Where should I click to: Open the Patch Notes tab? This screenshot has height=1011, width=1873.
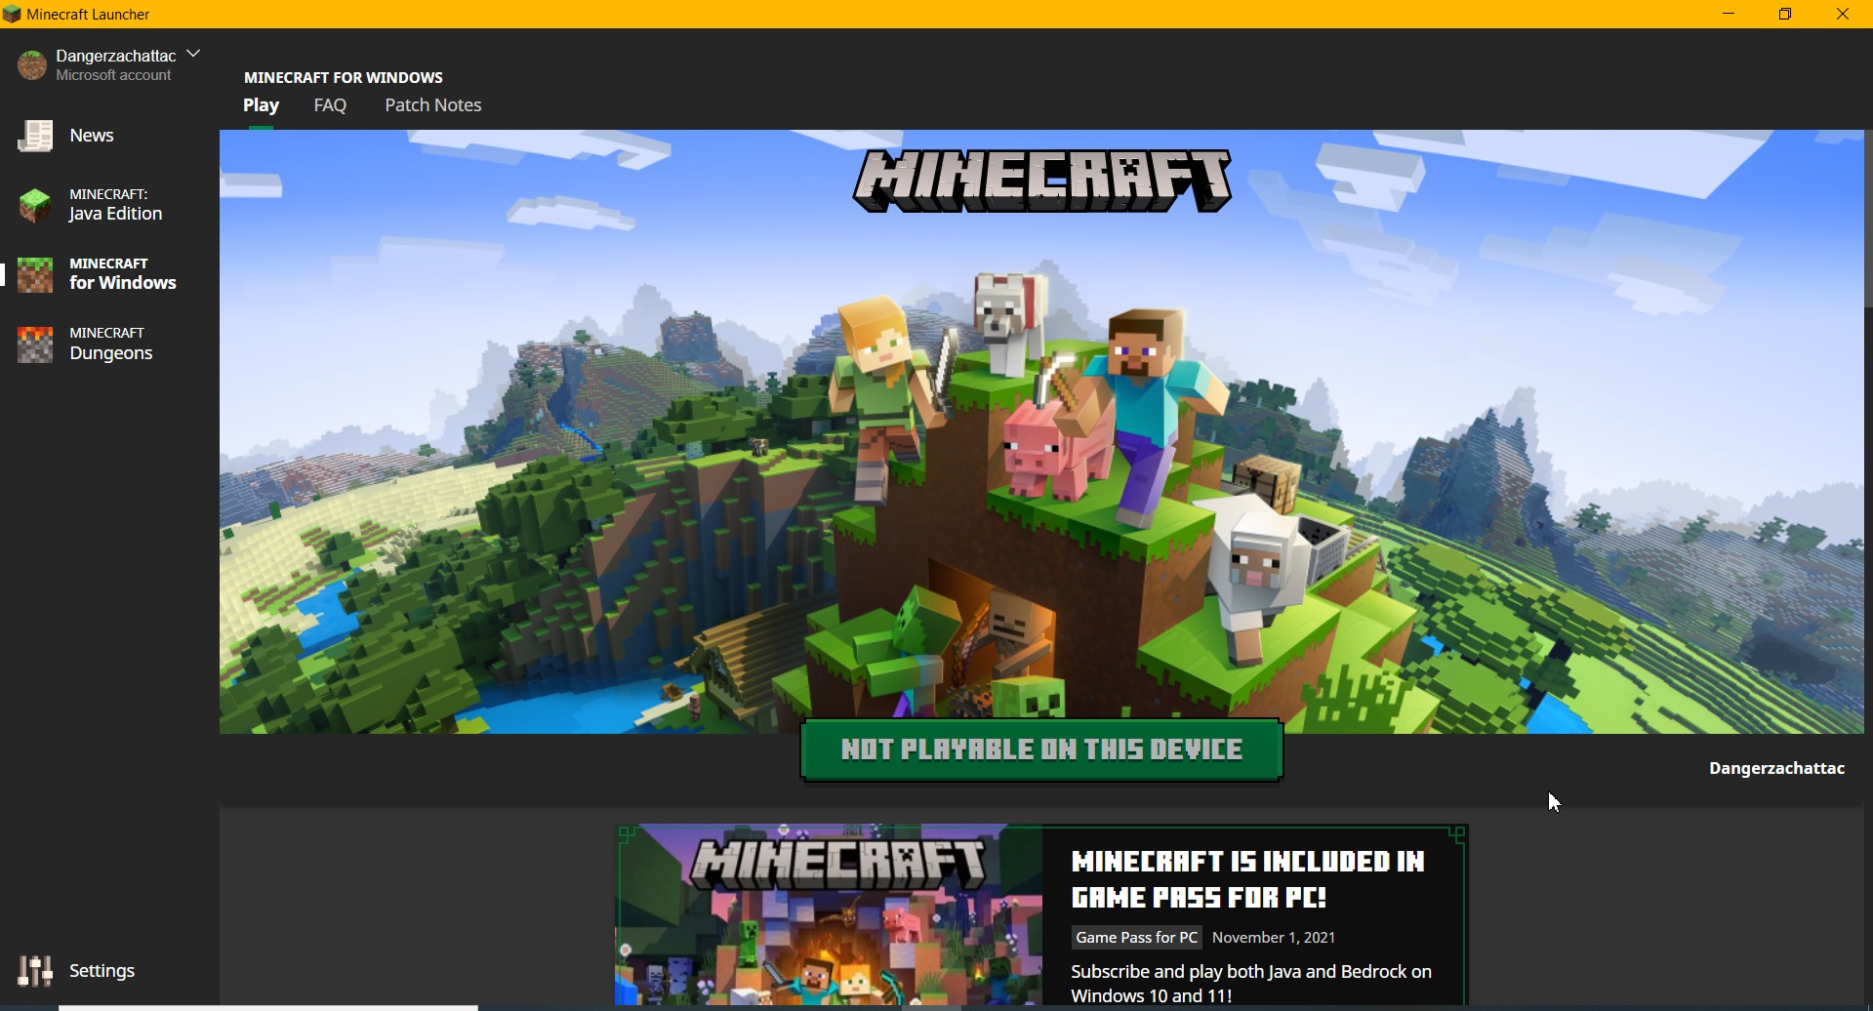(x=433, y=105)
